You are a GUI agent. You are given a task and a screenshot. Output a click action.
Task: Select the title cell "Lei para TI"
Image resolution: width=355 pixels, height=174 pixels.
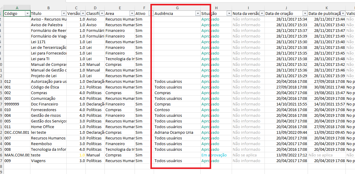click(x=49, y=59)
